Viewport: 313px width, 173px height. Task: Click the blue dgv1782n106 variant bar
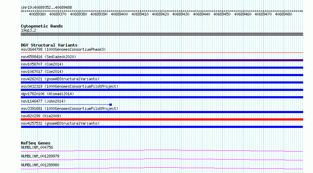[162, 97]
